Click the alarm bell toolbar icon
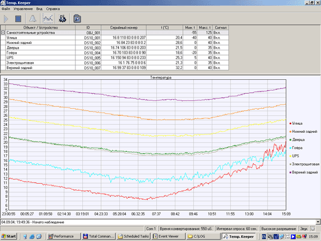 (x=33, y=19)
